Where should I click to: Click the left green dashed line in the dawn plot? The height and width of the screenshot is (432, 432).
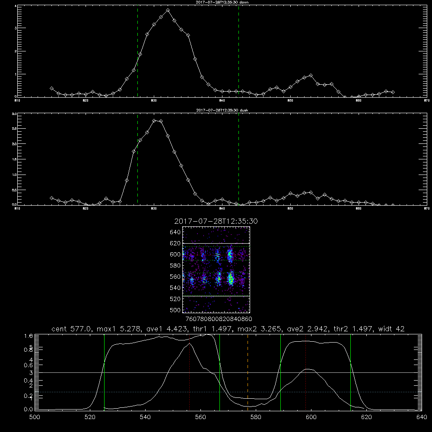(x=137, y=51)
